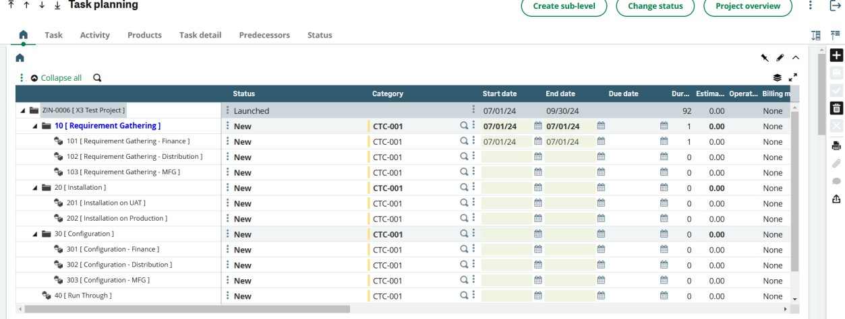845x319 pixels.
Task: Collapse the section using the up chevron
Action: pos(795,59)
